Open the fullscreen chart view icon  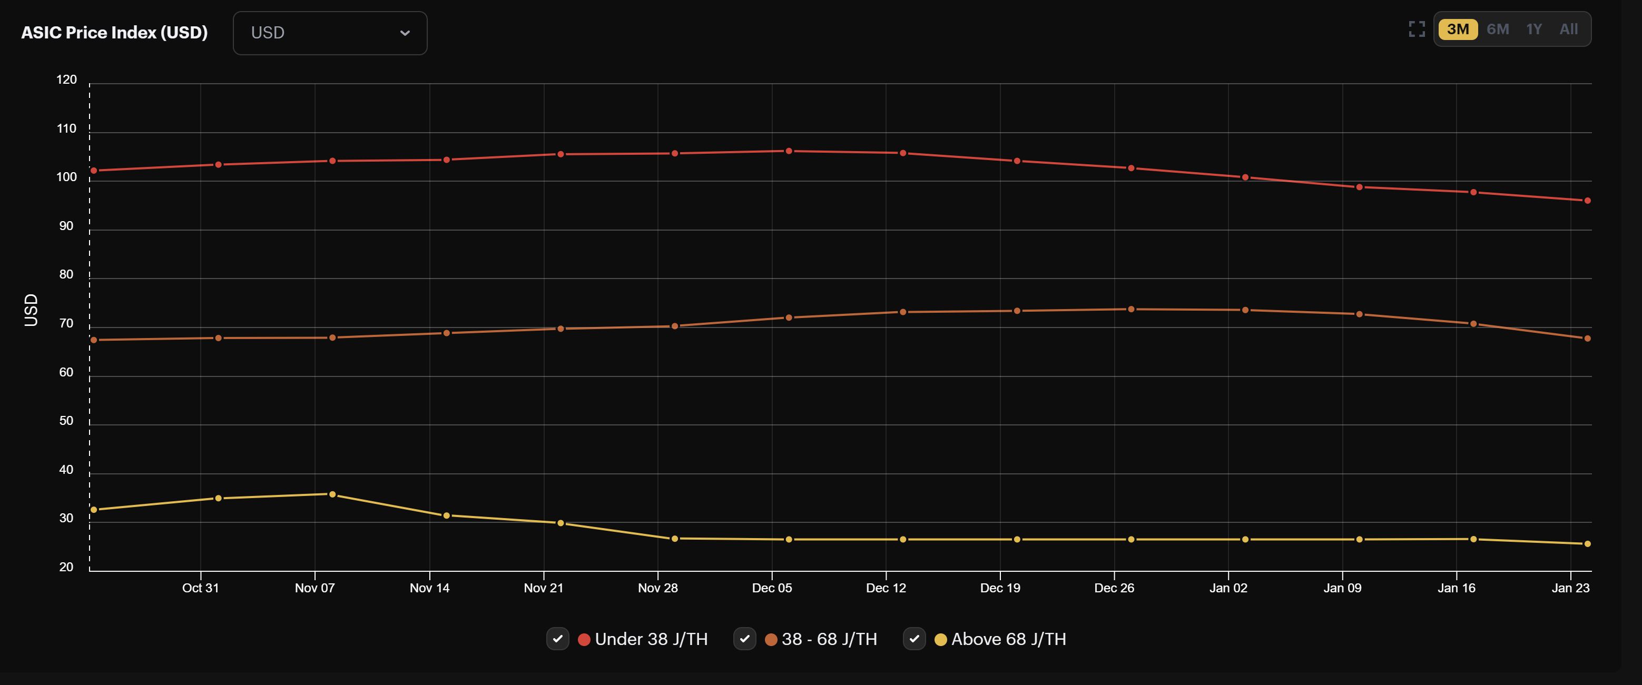[1417, 29]
